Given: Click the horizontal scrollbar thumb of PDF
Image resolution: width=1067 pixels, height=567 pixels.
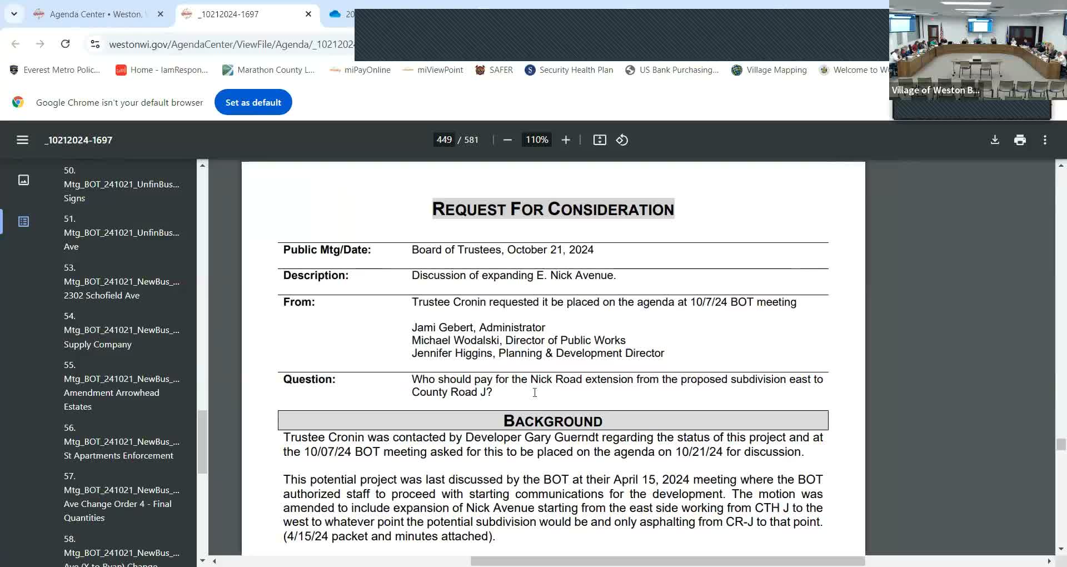Looking at the screenshot, I should tap(667, 561).
